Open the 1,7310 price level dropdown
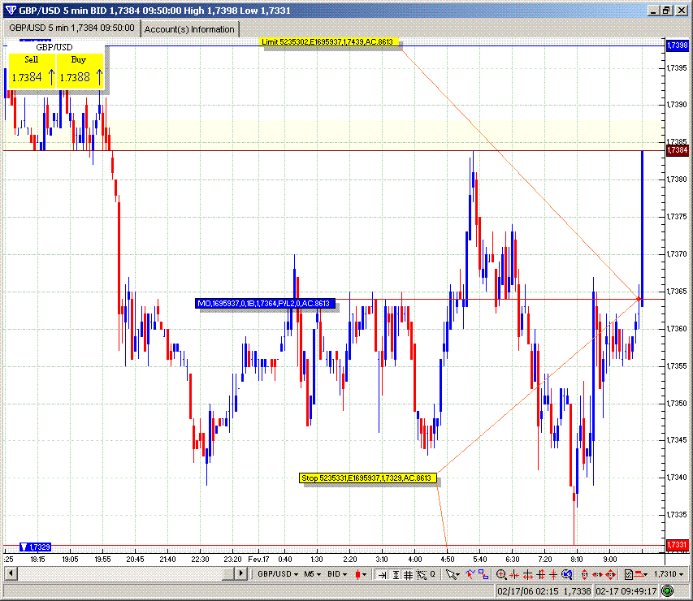The image size is (693, 601). point(669,574)
